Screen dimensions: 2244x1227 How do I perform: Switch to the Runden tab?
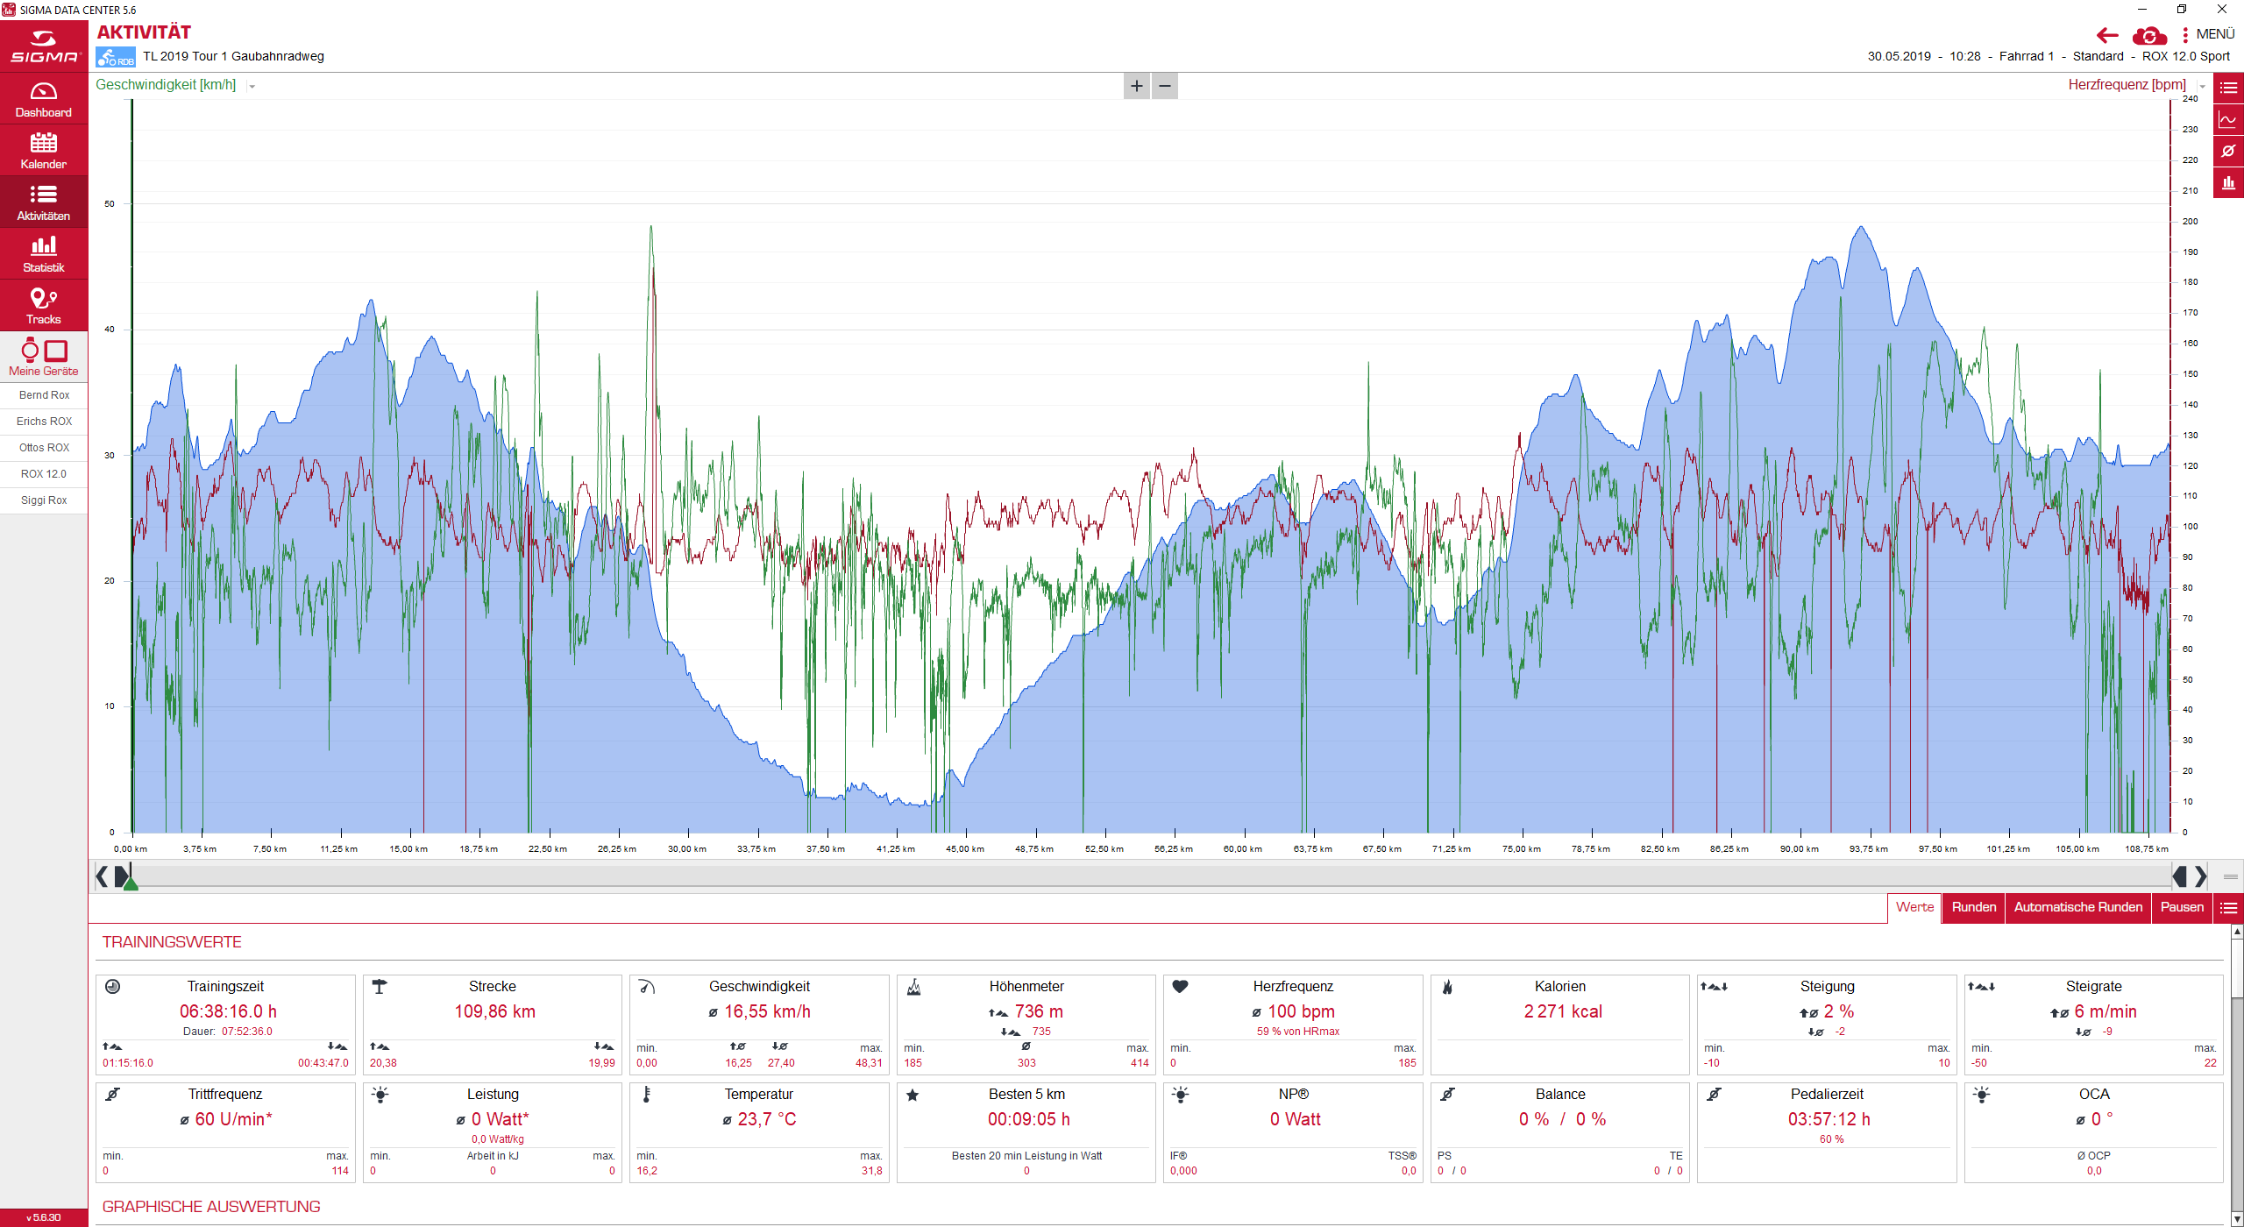[1973, 907]
